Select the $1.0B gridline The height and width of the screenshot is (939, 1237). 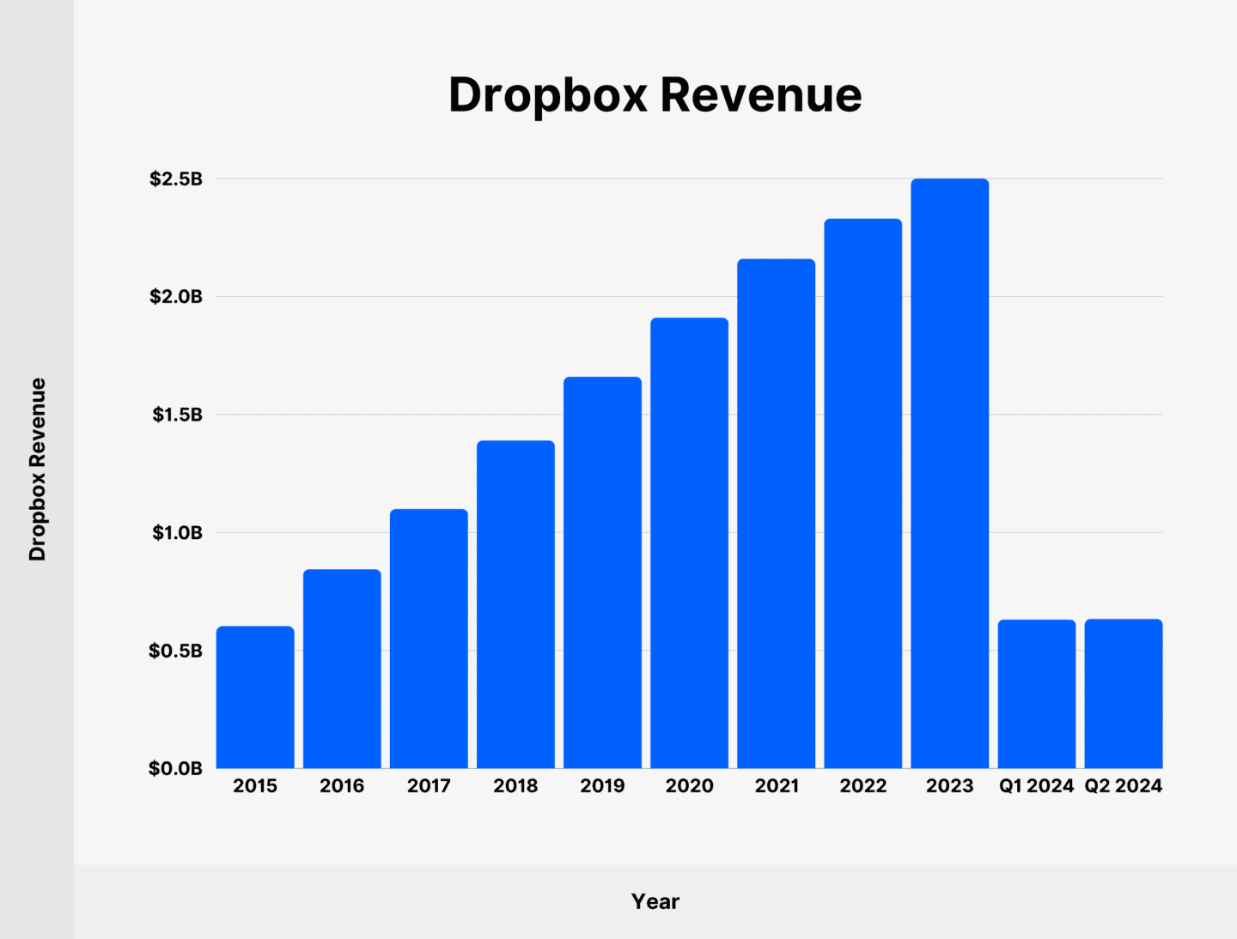point(1074,532)
